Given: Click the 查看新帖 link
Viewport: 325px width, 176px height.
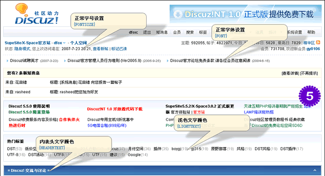Looking at the screenshot, I should click(100, 49).
